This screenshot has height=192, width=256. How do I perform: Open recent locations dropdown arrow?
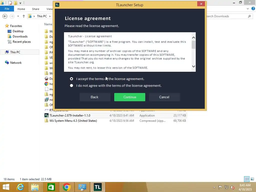(18, 16)
